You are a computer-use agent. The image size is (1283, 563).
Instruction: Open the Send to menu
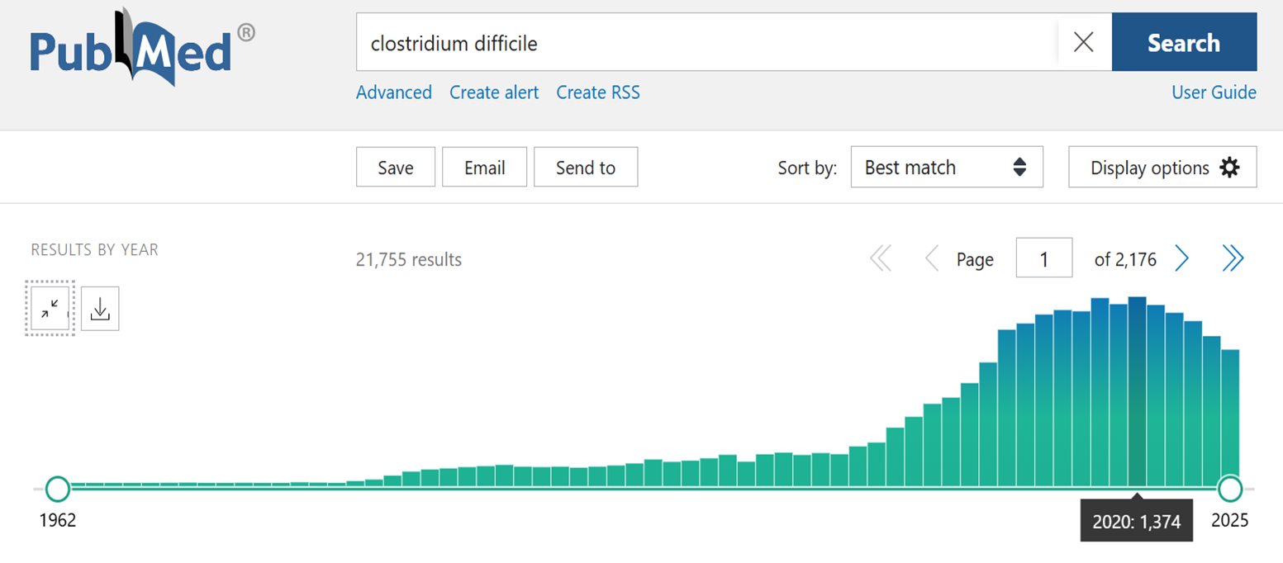(585, 168)
